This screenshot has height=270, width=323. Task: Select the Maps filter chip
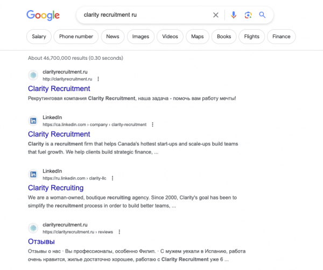[197, 37]
